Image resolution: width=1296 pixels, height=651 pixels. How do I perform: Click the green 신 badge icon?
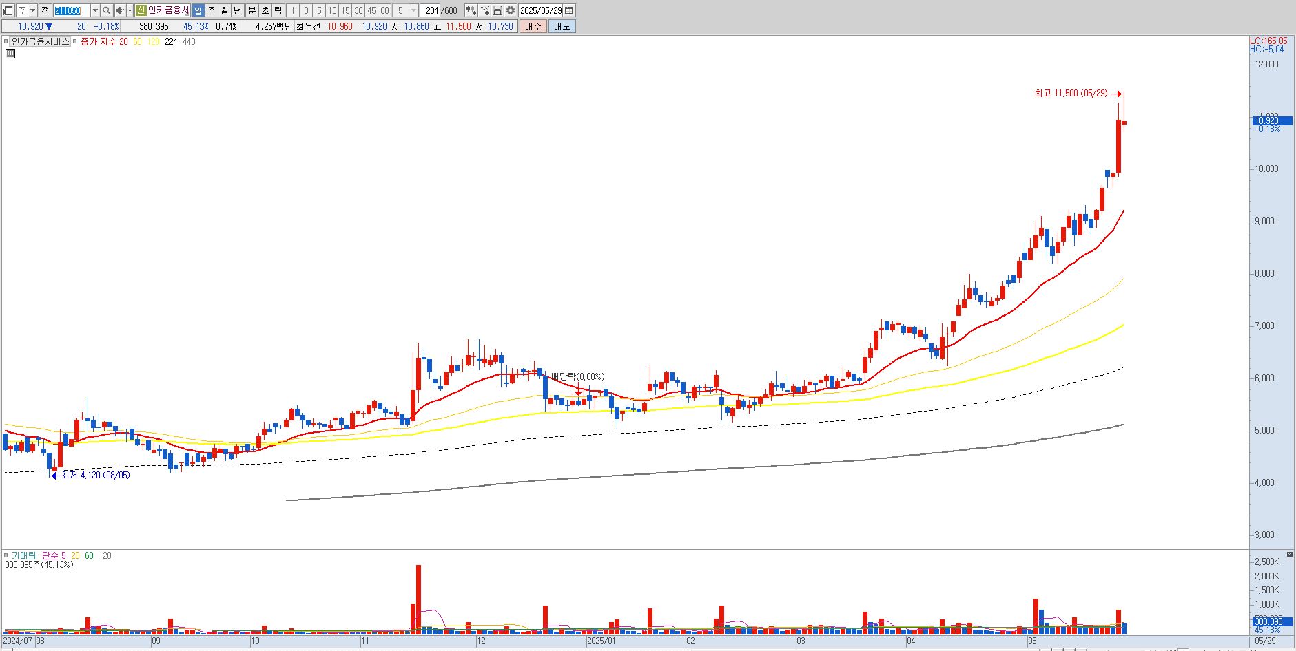point(141,10)
